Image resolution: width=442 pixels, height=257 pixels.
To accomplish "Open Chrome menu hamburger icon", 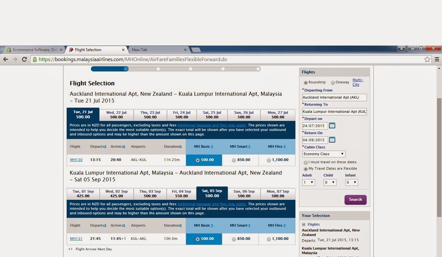I will [437, 59].
